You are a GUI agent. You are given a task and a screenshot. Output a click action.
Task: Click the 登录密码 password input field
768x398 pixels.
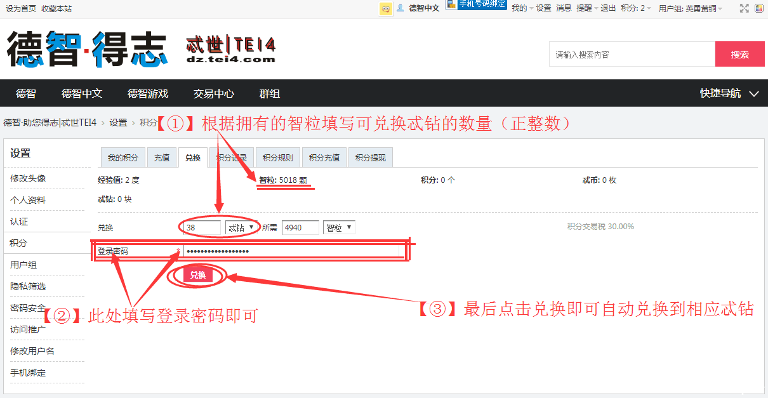point(286,250)
